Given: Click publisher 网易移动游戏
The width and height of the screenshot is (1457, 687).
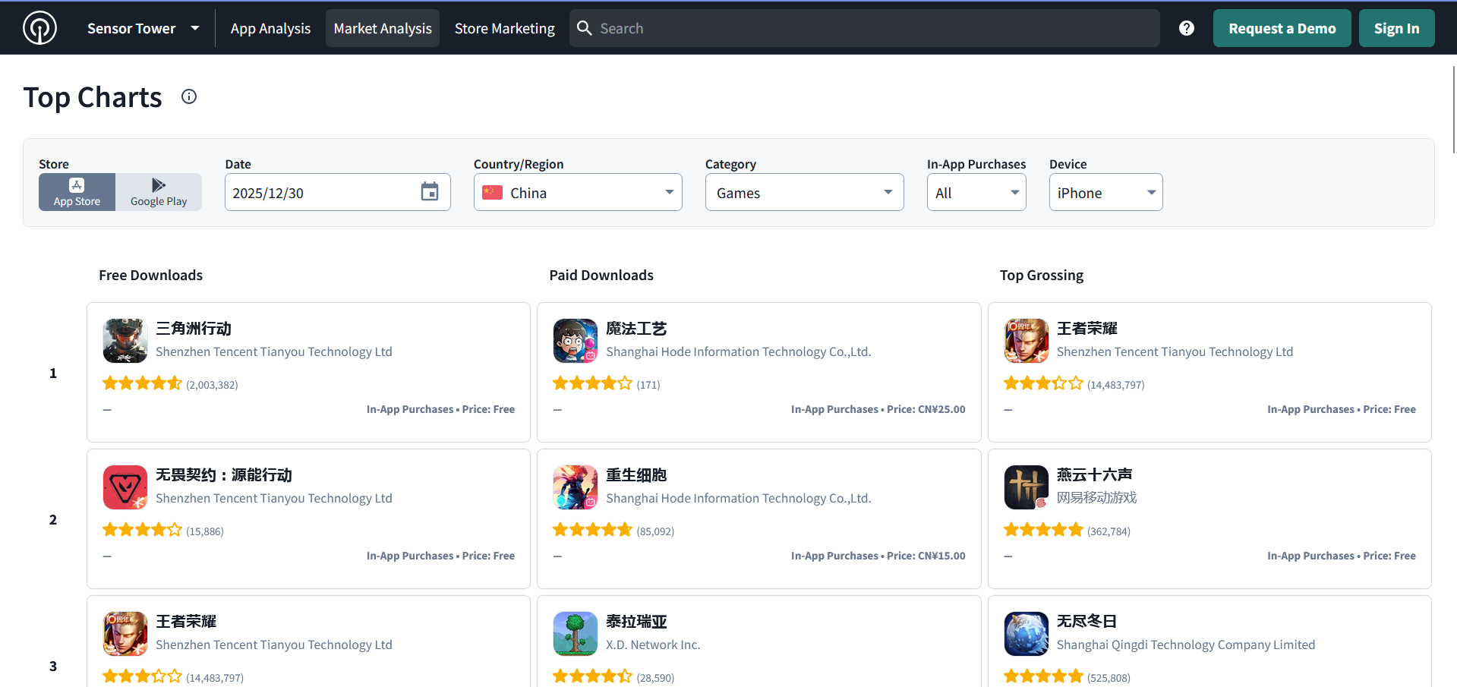Looking at the screenshot, I should click(x=1097, y=498).
